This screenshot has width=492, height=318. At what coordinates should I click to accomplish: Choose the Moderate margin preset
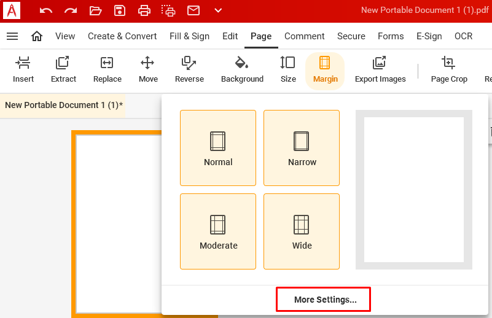tap(218, 231)
